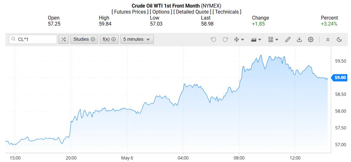Open chart settings gear
The height and width of the screenshot is (162, 351).
click(311, 39)
